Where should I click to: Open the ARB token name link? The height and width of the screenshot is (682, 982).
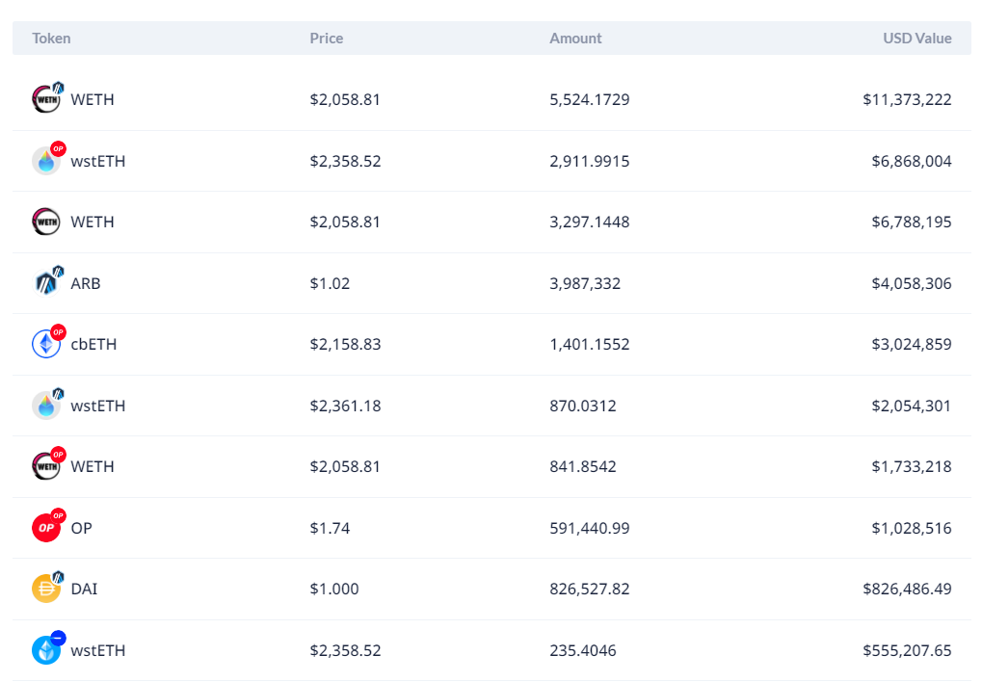85,284
